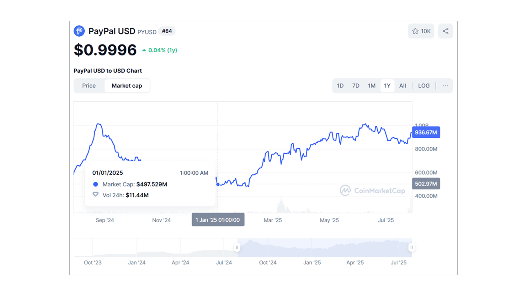The height and width of the screenshot is (296, 527).
Task: Click the data point marker on the chart line
Action: pos(218,184)
